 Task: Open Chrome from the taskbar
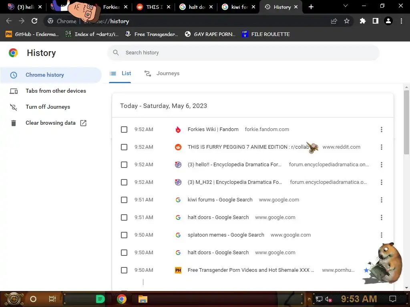click(122, 299)
